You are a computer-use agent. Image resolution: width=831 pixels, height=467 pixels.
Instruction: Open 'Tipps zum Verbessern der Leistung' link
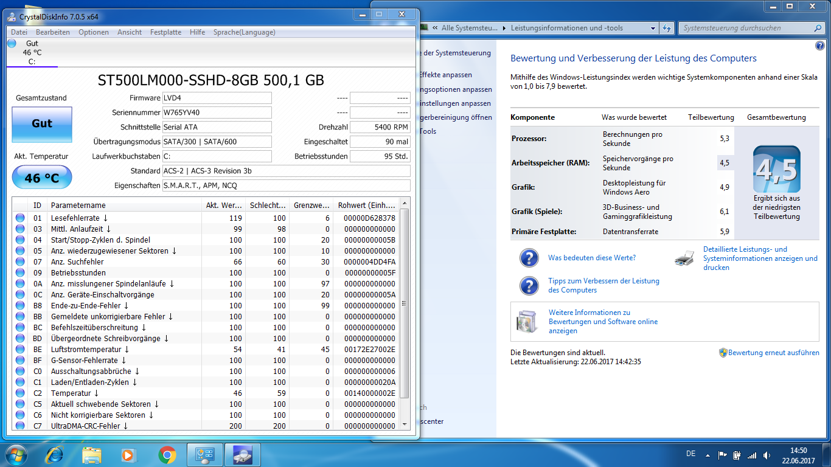[603, 285]
